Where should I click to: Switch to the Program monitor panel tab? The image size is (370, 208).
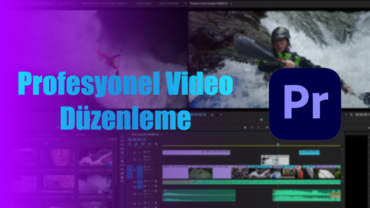point(209,4)
